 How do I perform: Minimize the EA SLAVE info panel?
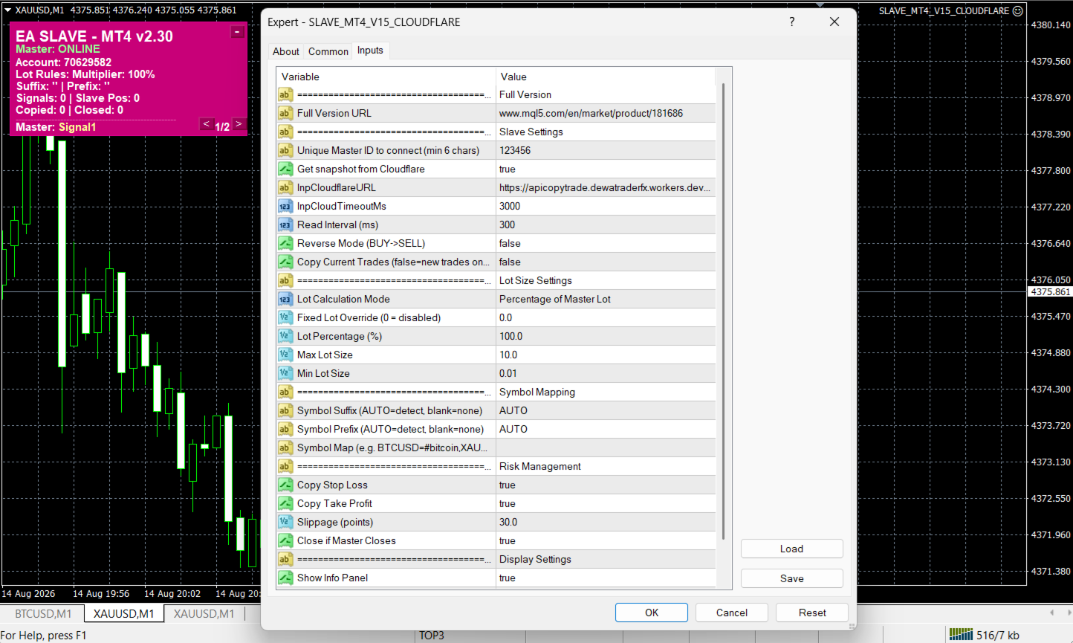[x=237, y=32]
